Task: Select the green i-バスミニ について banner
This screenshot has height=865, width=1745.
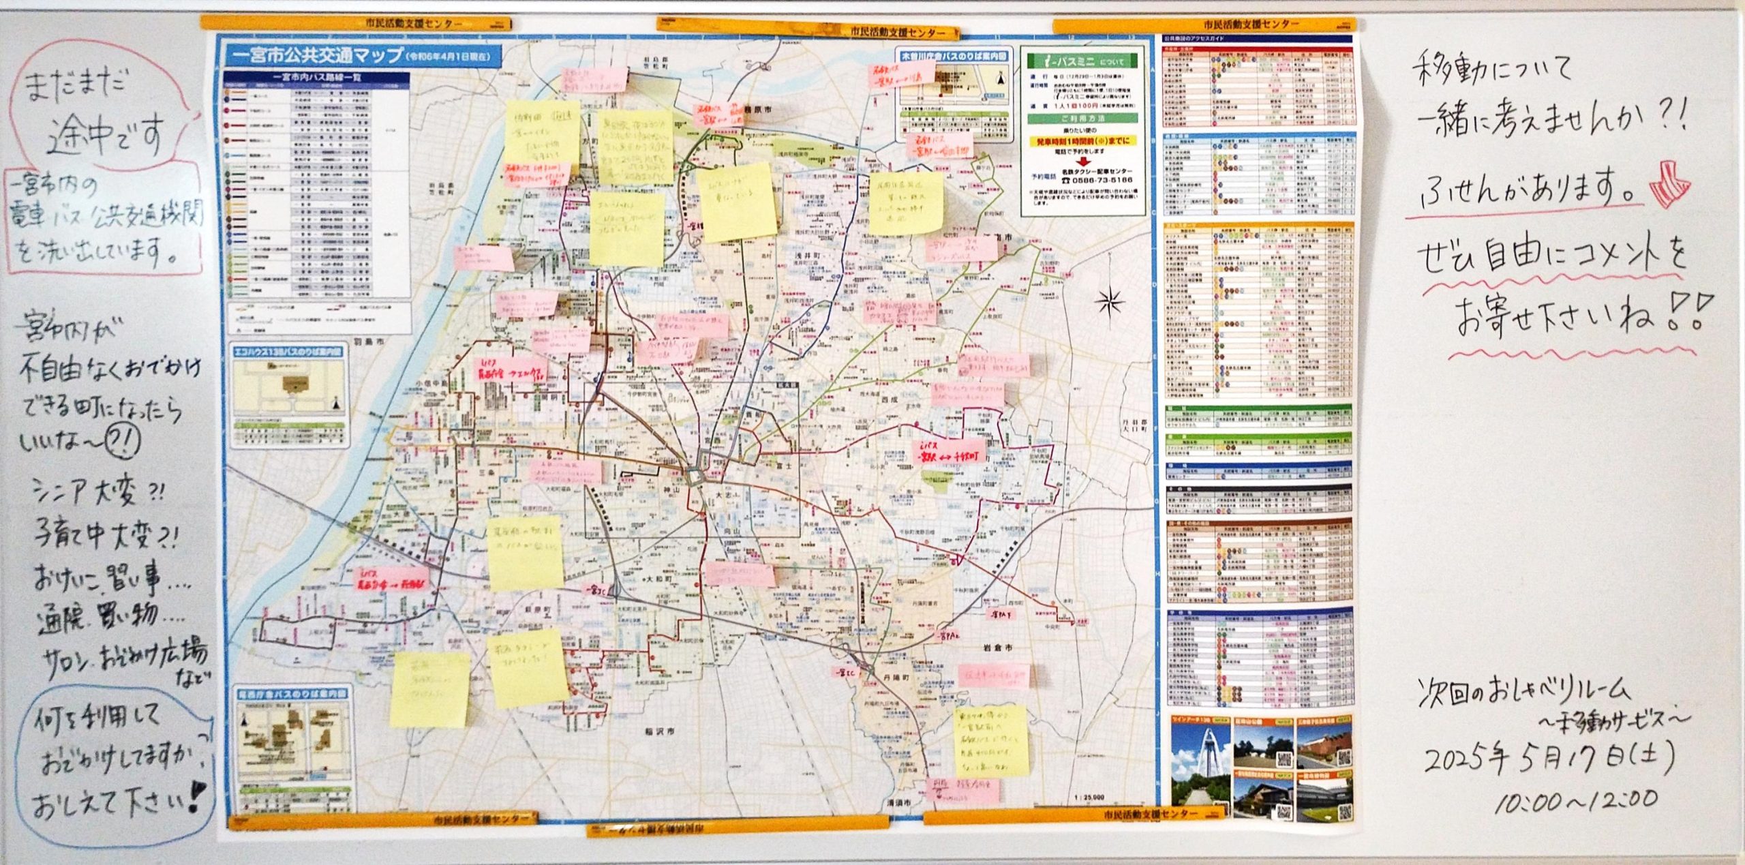Action: [1083, 61]
